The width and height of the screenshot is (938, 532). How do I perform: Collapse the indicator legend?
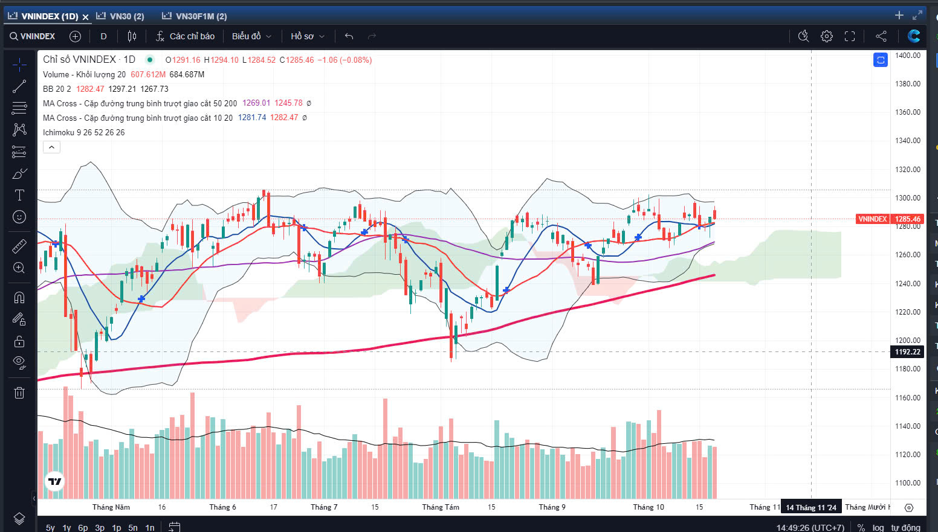[x=51, y=147]
